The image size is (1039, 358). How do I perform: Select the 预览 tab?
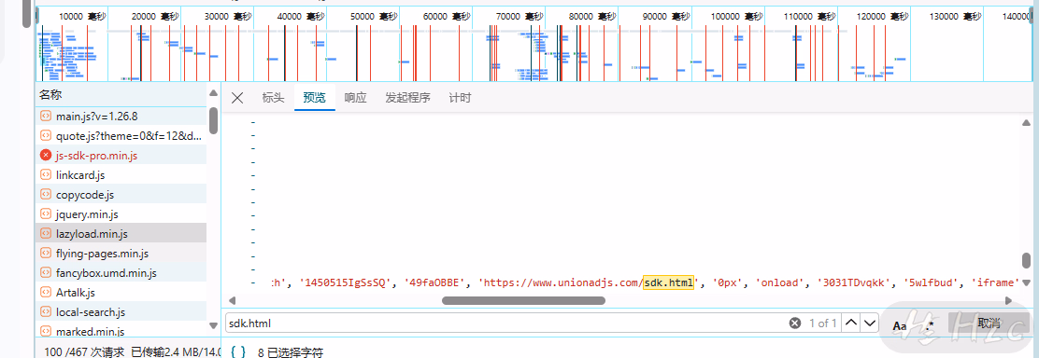(x=315, y=98)
